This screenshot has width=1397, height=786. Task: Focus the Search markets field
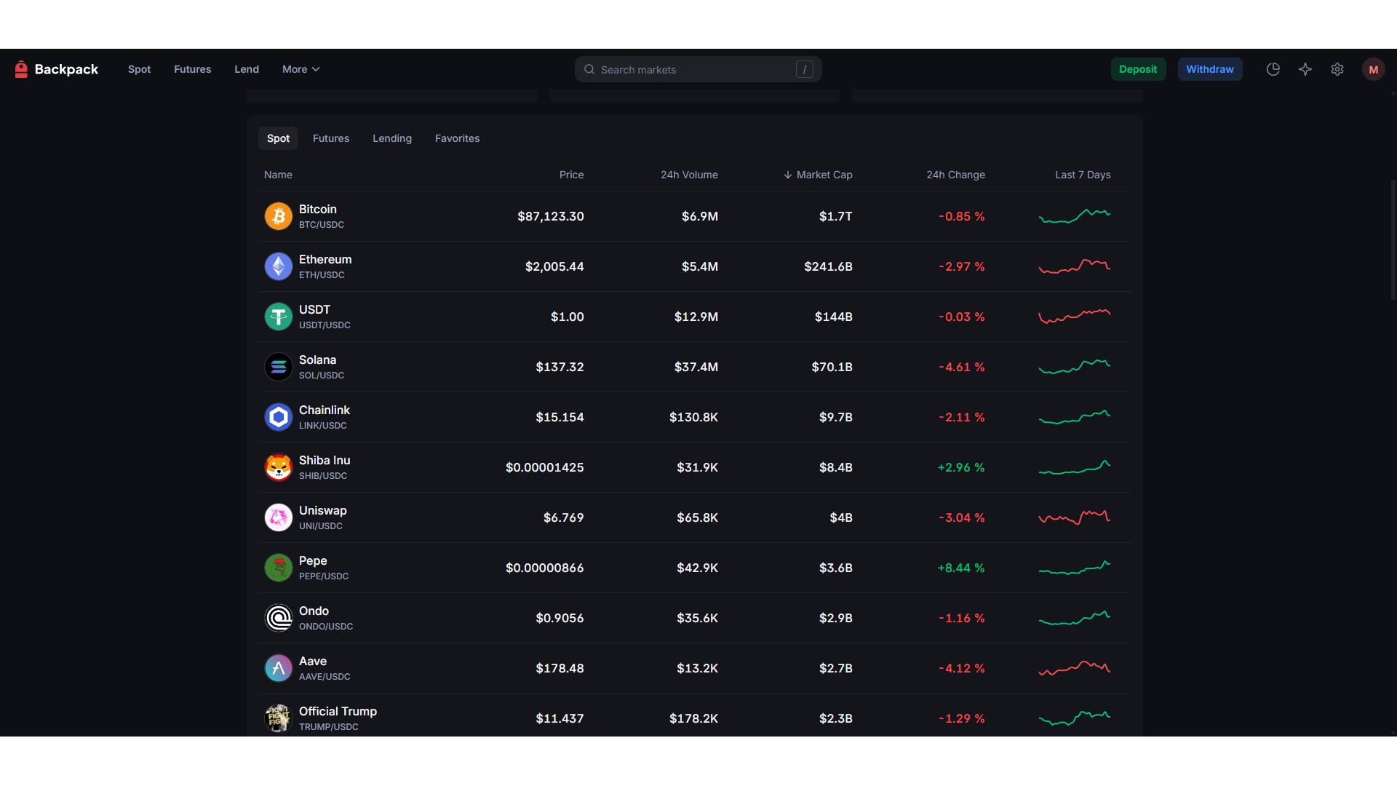(698, 69)
